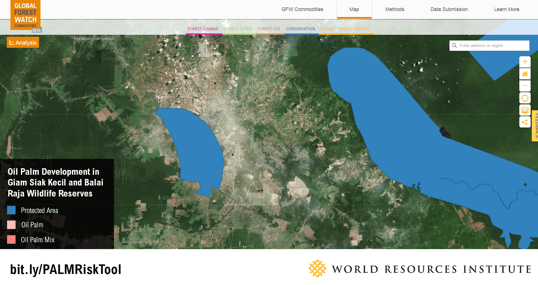
Task: Expand the Production Suitability layer menu
Action: coord(345,29)
